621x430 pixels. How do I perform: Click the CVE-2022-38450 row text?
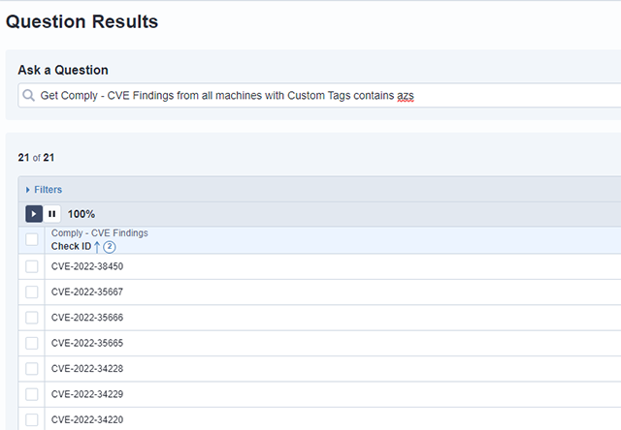[x=87, y=266]
